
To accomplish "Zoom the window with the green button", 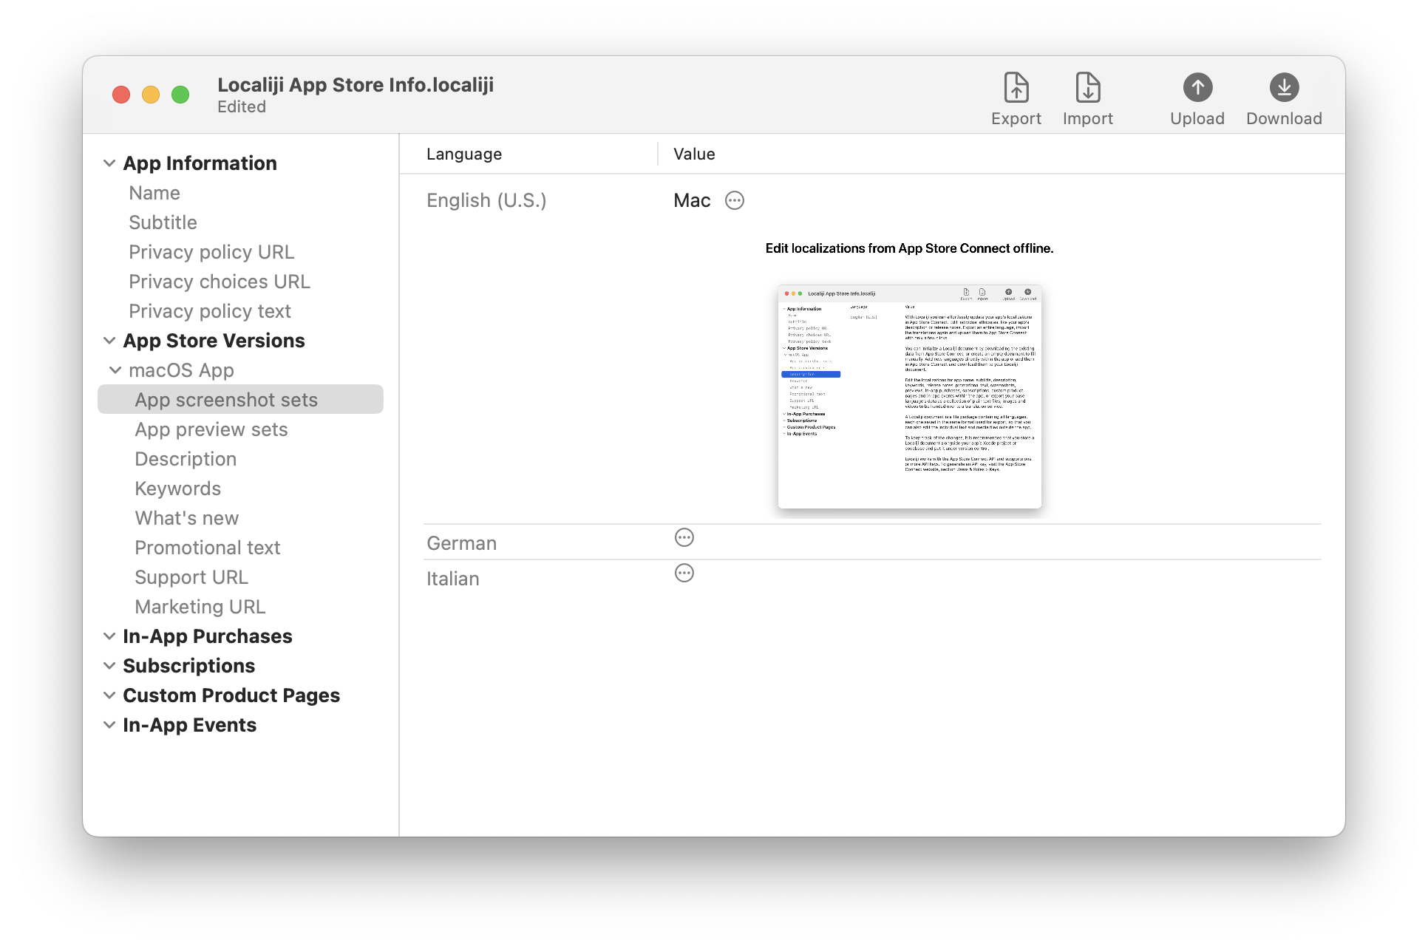I will (x=180, y=95).
